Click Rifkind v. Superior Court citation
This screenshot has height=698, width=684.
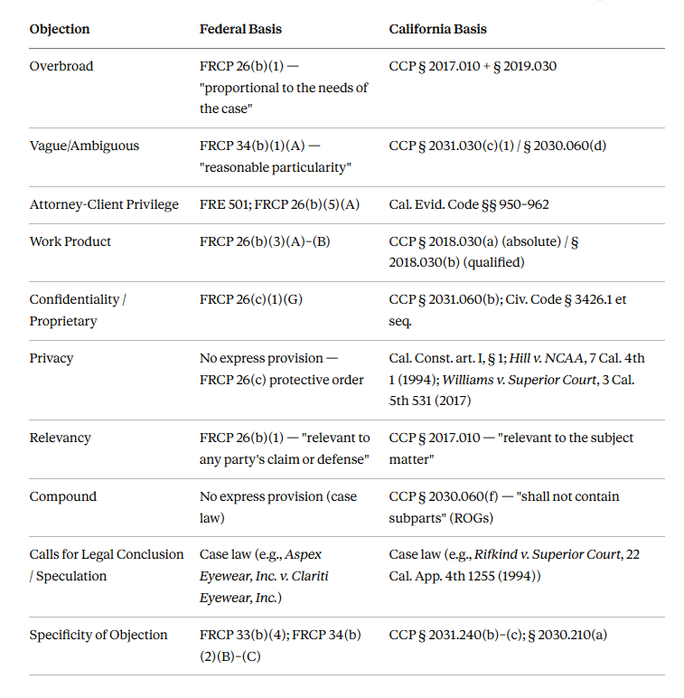[548, 554]
